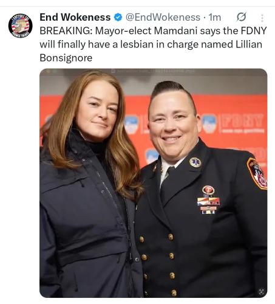Click the word Bonsignore in the tweet
This screenshot has width=275, height=304.
[x=66, y=58]
